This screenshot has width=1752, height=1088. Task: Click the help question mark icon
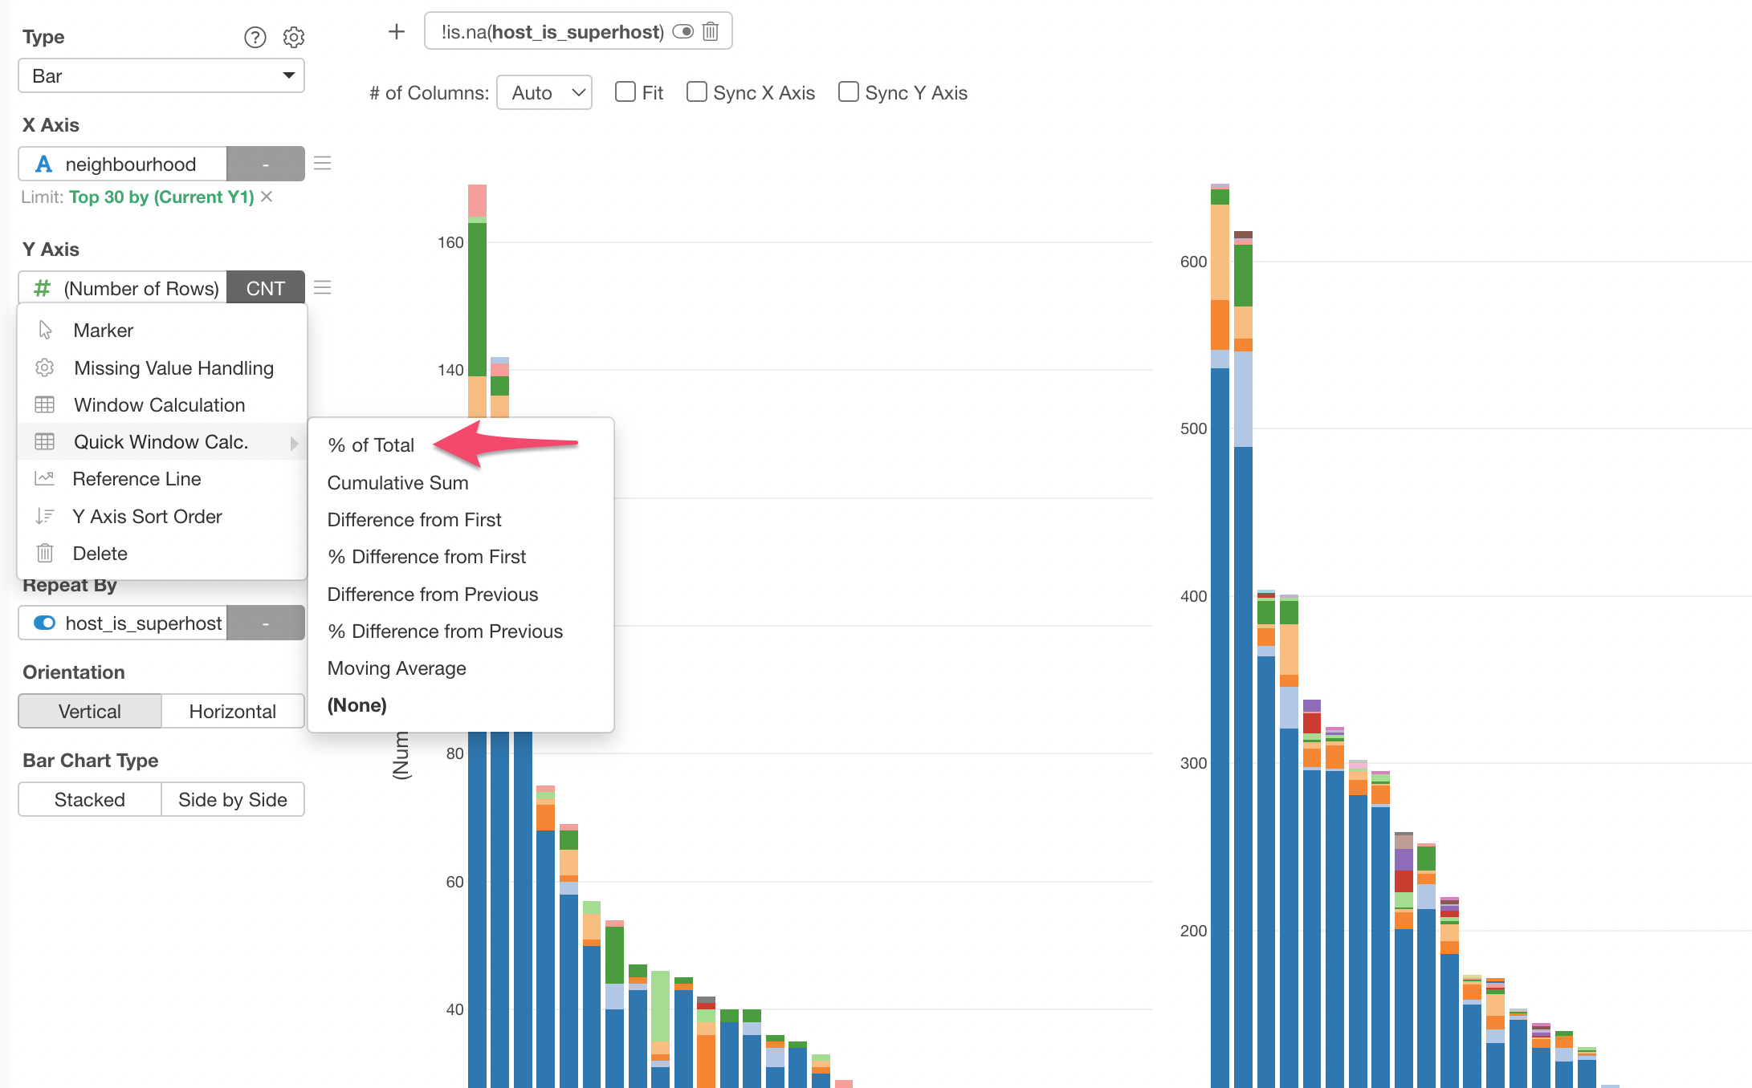point(255,37)
